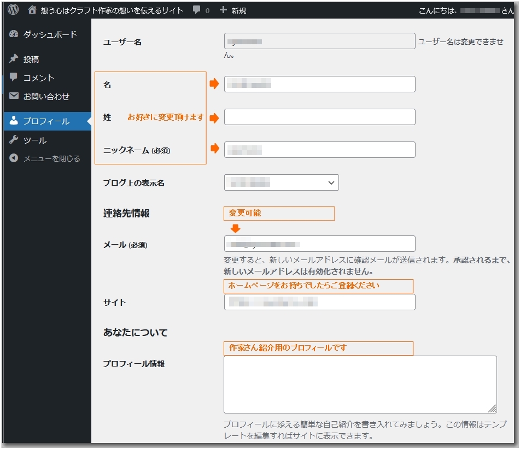Open the comments bubble icon in admin bar
This screenshot has width=520, height=449.
click(x=197, y=10)
